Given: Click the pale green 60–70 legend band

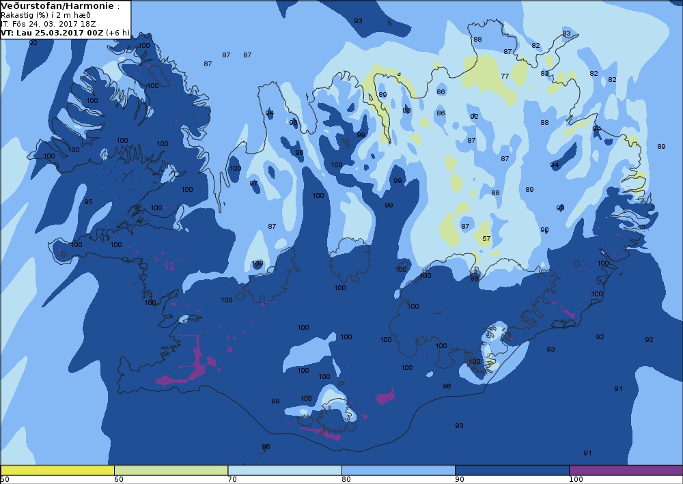Looking at the screenshot, I should tap(171, 470).
